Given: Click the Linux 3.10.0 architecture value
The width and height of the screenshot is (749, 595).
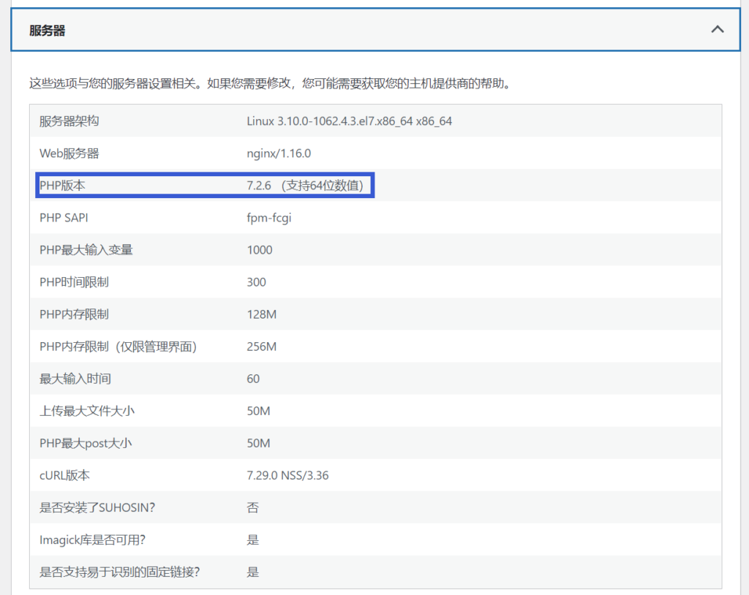Looking at the screenshot, I should coord(349,121).
